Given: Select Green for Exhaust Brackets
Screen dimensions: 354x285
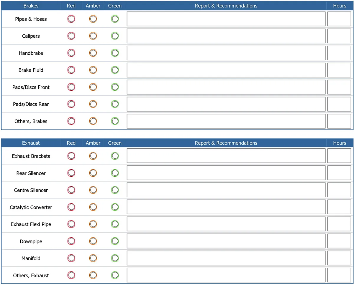Looking at the screenshot, I should (115, 156).
